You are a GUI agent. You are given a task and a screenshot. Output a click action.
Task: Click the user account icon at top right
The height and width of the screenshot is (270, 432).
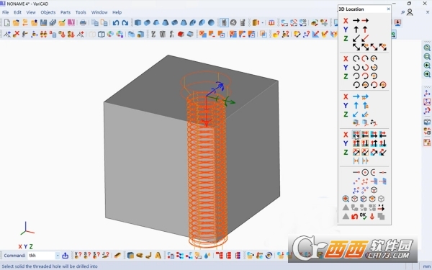click(410, 12)
